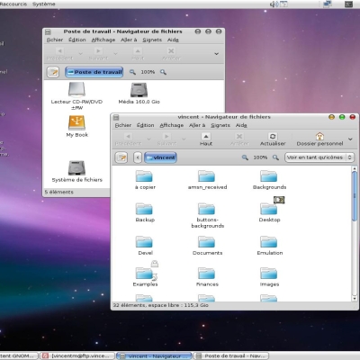Open the Système de fichiers drive

tap(76, 168)
